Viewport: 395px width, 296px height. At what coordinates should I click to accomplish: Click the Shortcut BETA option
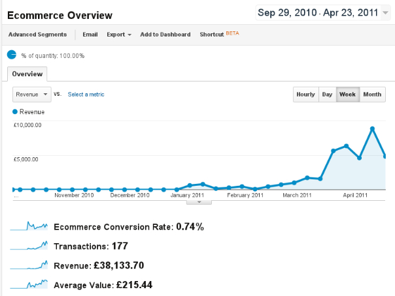(219, 34)
